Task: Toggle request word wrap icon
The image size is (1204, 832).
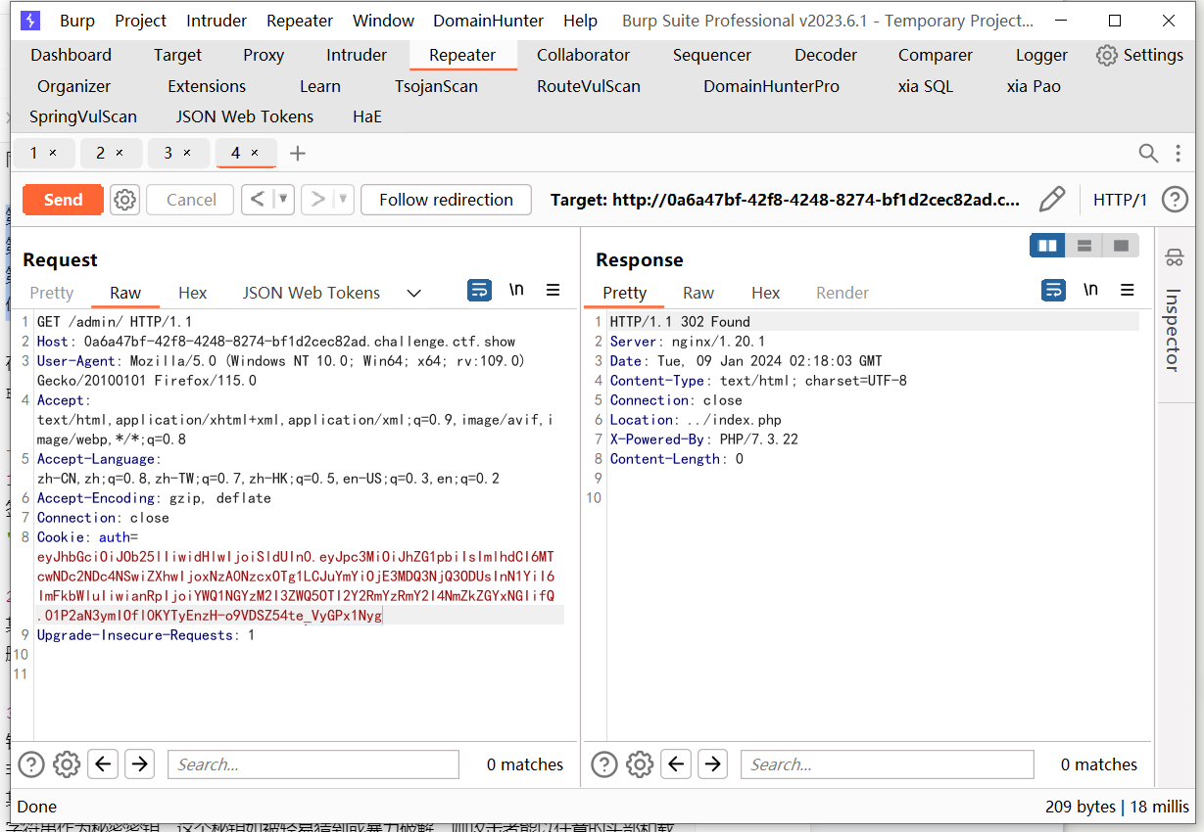Action: [479, 291]
